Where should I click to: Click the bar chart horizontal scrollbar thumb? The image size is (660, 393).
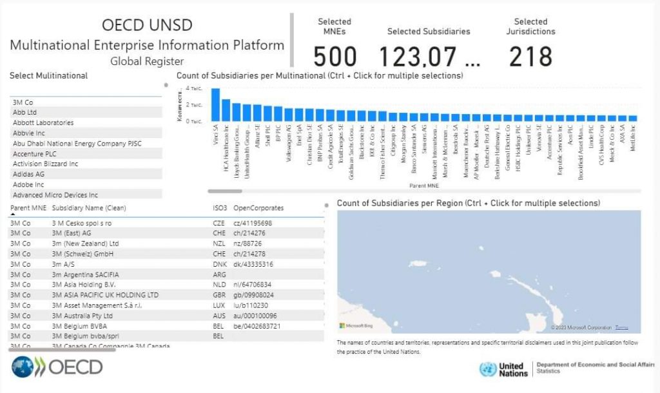(x=225, y=191)
